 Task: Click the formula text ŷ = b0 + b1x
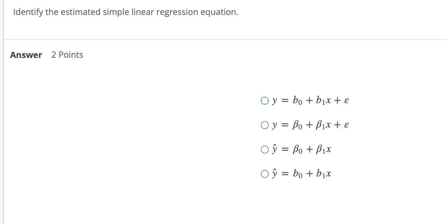point(301,174)
